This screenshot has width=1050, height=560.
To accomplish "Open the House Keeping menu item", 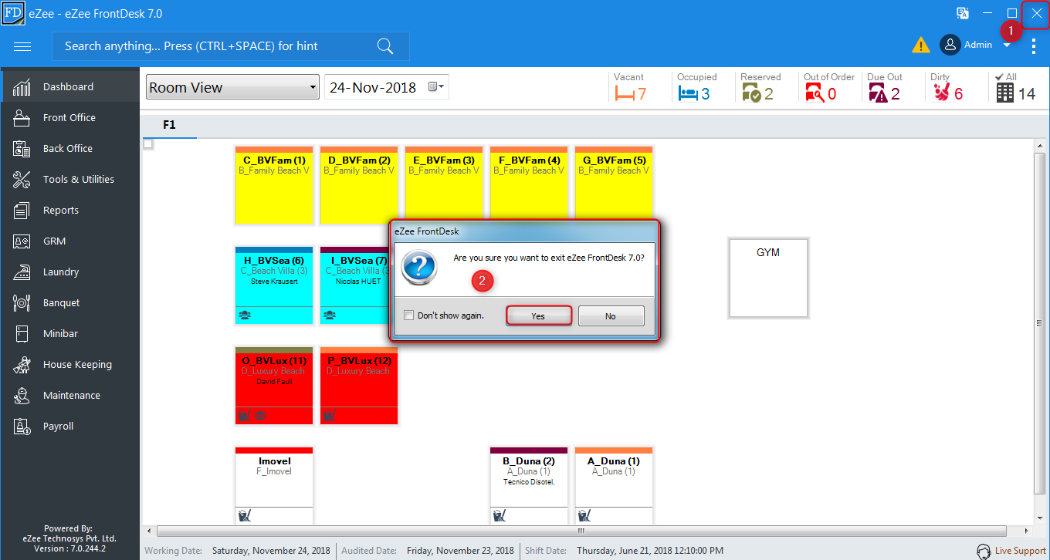I will point(69,365).
